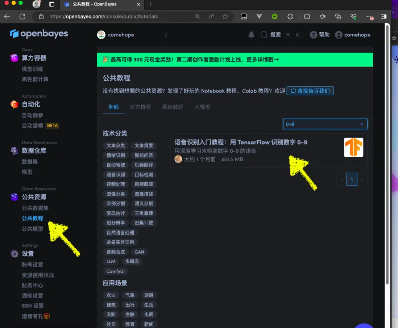Filter by GAN tag
The height and width of the screenshot is (328, 398).
click(139, 252)
